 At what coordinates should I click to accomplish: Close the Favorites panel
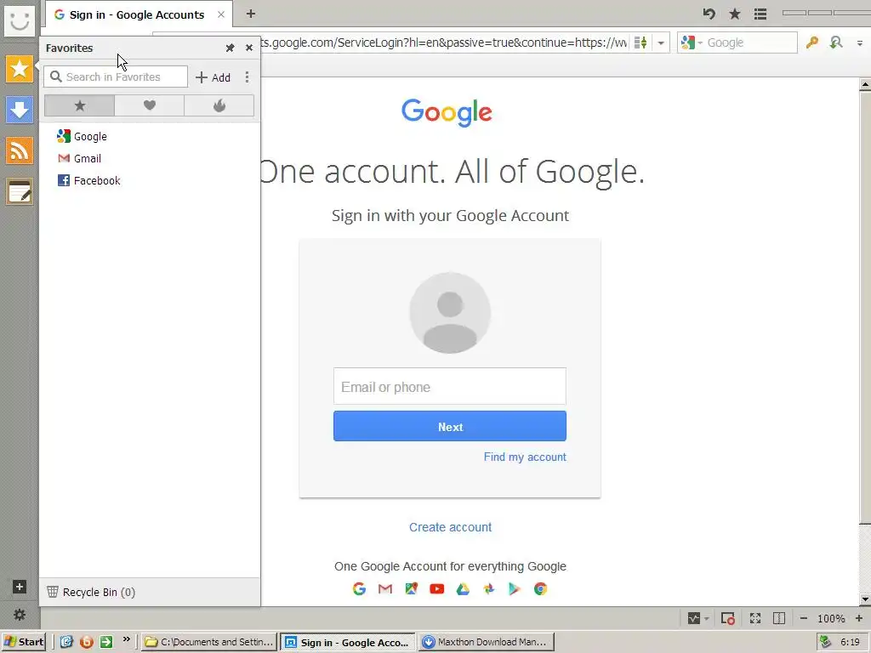(x=249, y=48)
